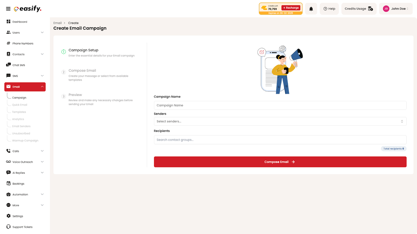Open the Dashboard from the sidebar
Screen dimensions: 417x234
(x=18, y=21)
